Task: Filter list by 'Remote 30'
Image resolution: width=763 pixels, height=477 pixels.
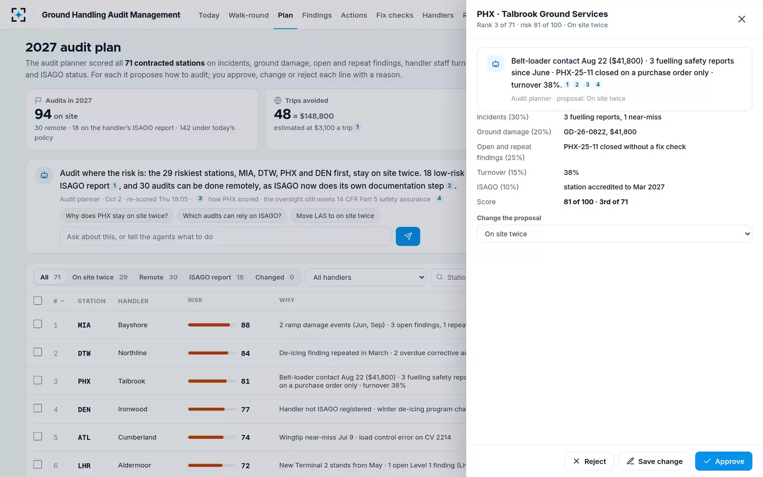Action: point(158,277)
